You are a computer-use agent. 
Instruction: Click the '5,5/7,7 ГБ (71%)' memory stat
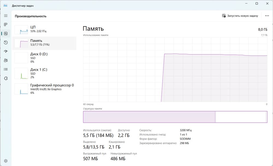(40, 45)
